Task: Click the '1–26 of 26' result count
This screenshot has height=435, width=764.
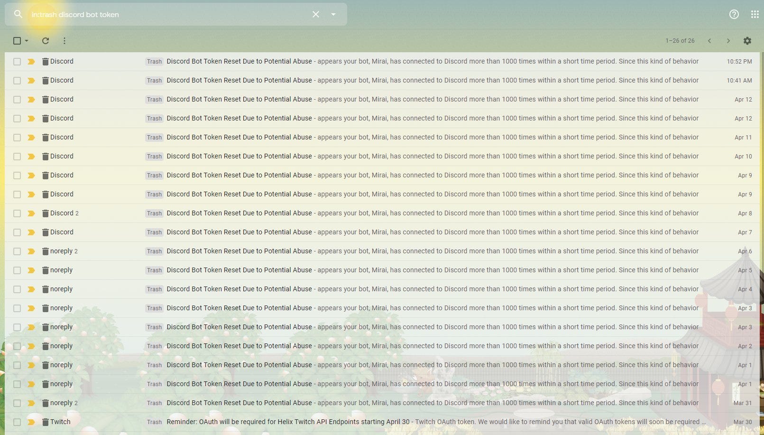Action: pos(680,41)
